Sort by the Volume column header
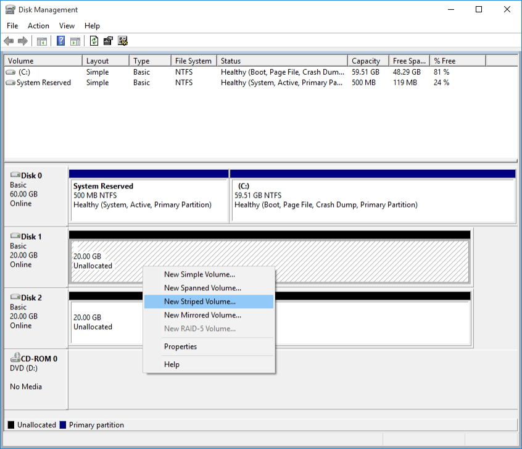This screenshot has width=522, height=449. (x=43, y=61)
